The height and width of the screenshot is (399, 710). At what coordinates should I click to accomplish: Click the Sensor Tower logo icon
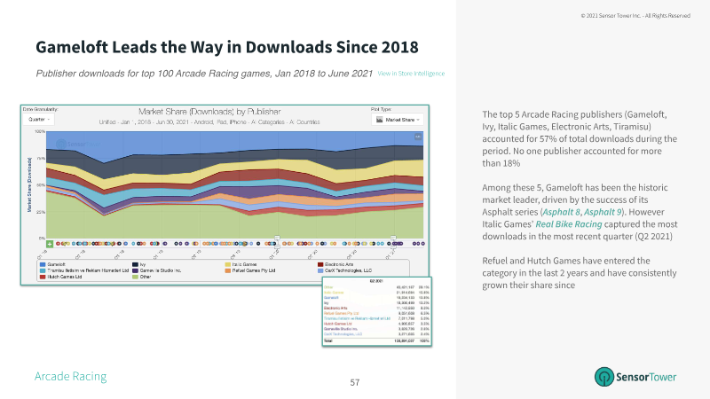604,376
